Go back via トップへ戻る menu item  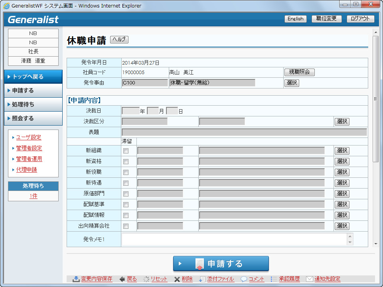33,77
